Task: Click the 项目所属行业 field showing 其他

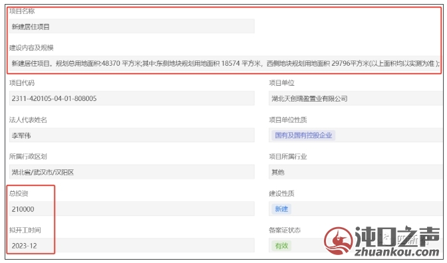Action: pyautogui.click(x=355, y=172)
